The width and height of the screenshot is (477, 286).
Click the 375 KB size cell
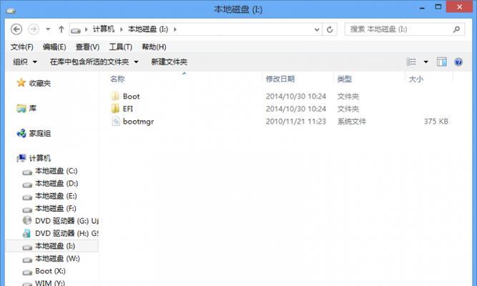click(x=436, y=122)
